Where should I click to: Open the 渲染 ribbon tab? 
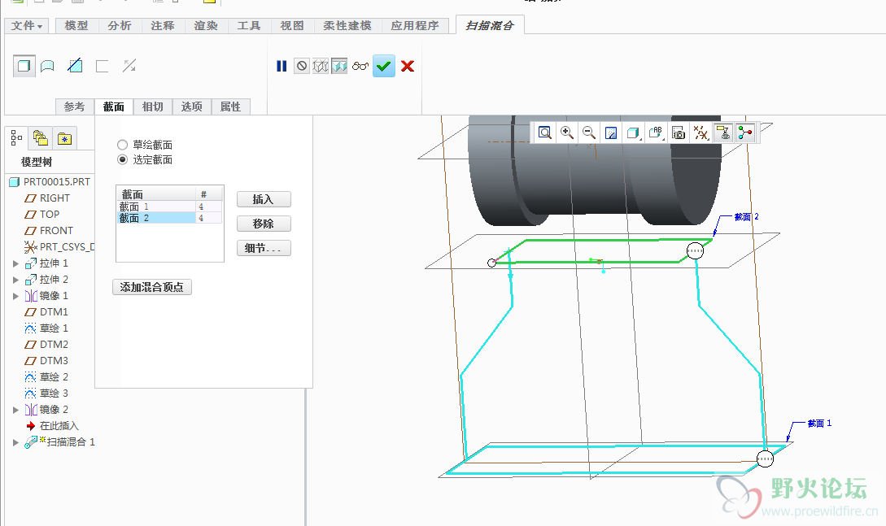pyautogui.click(x=206, y=26)
